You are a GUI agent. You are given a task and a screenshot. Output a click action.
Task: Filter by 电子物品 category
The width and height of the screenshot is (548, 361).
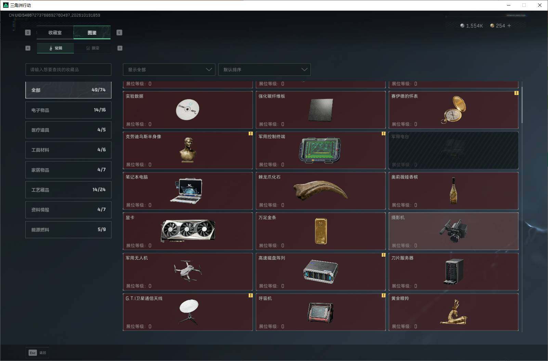click(68, 110)
